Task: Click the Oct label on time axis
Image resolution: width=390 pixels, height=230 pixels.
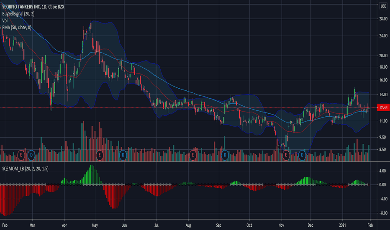Action: coord(249,225)
